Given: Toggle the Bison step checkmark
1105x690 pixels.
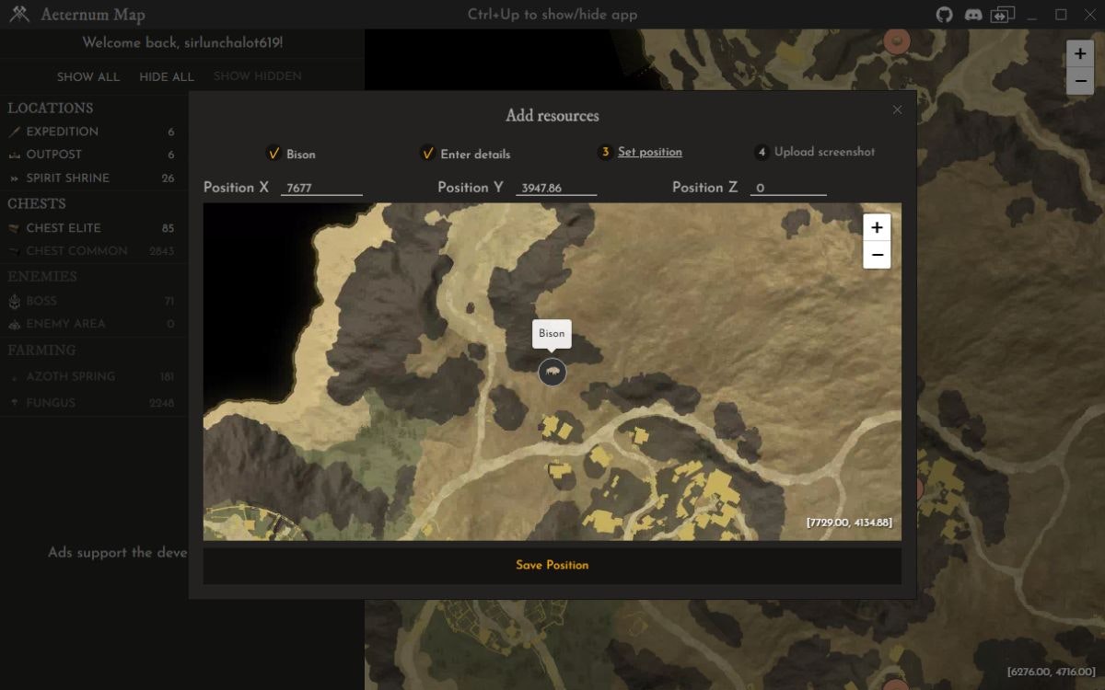Looking at the screenshot, I should click(x=274, y=154).
